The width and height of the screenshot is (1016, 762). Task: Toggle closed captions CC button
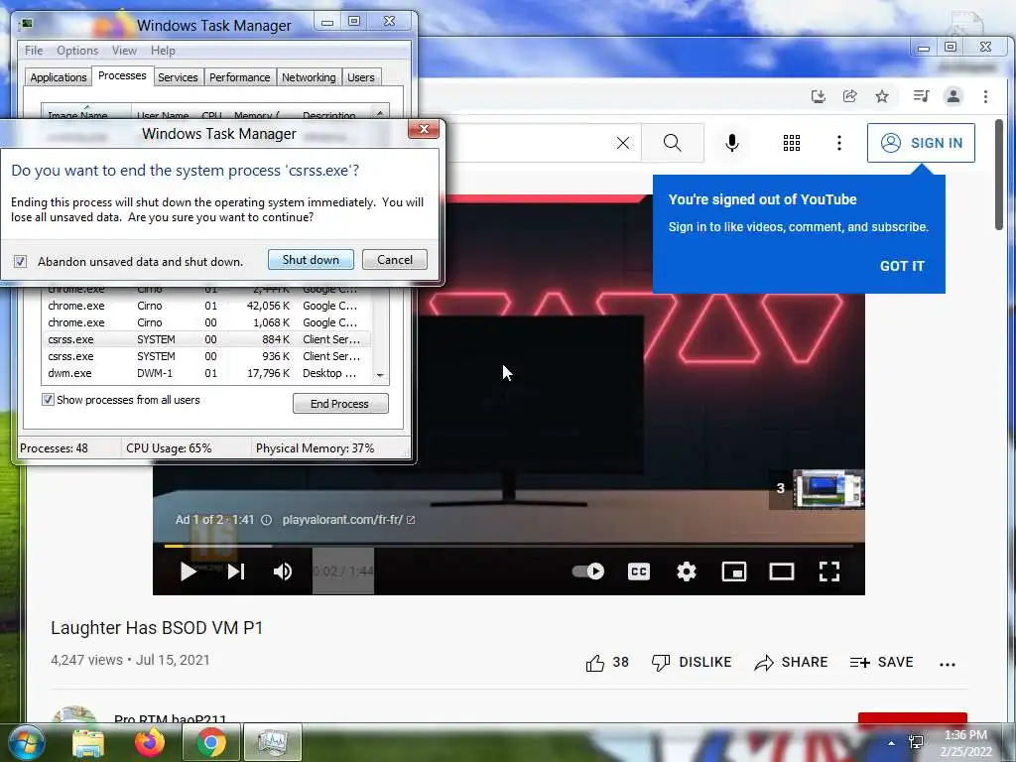coord(639,571)
